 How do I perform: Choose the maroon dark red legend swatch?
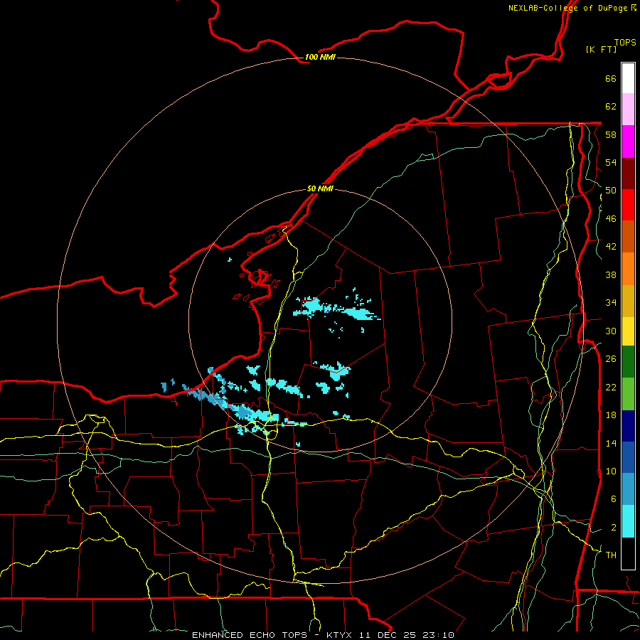[x=628, y=173]
